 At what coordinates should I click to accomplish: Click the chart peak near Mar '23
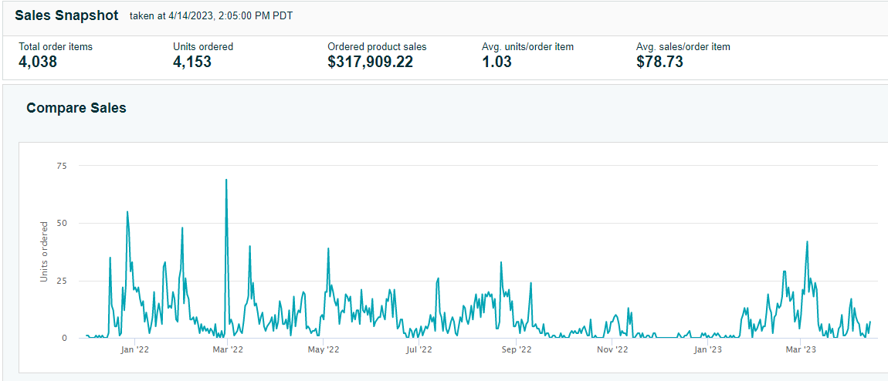(807, 241)
